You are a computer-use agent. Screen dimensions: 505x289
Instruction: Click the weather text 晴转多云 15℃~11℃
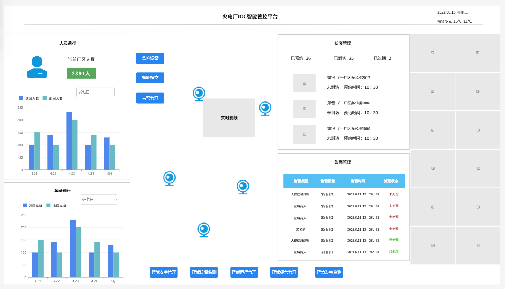click(x=454, y=21)
